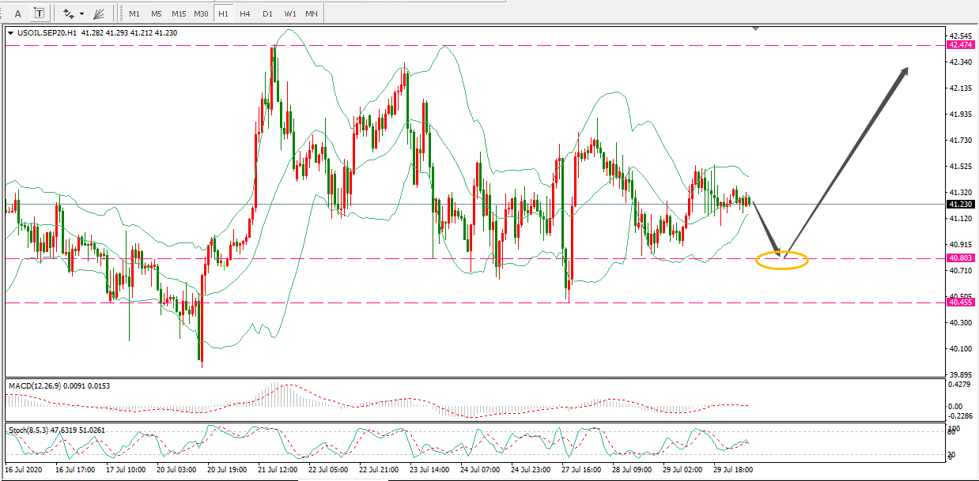The width and height of the screenshot is (979, 481).
Task: Open the chart menu triangle beside USOIL.SEP20
Action: coord(10,32)
